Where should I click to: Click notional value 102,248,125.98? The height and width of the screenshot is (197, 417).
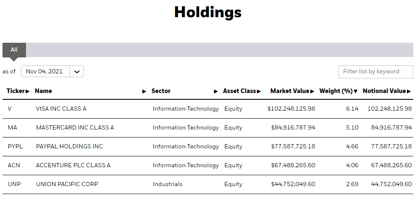(x=390, y=109)
